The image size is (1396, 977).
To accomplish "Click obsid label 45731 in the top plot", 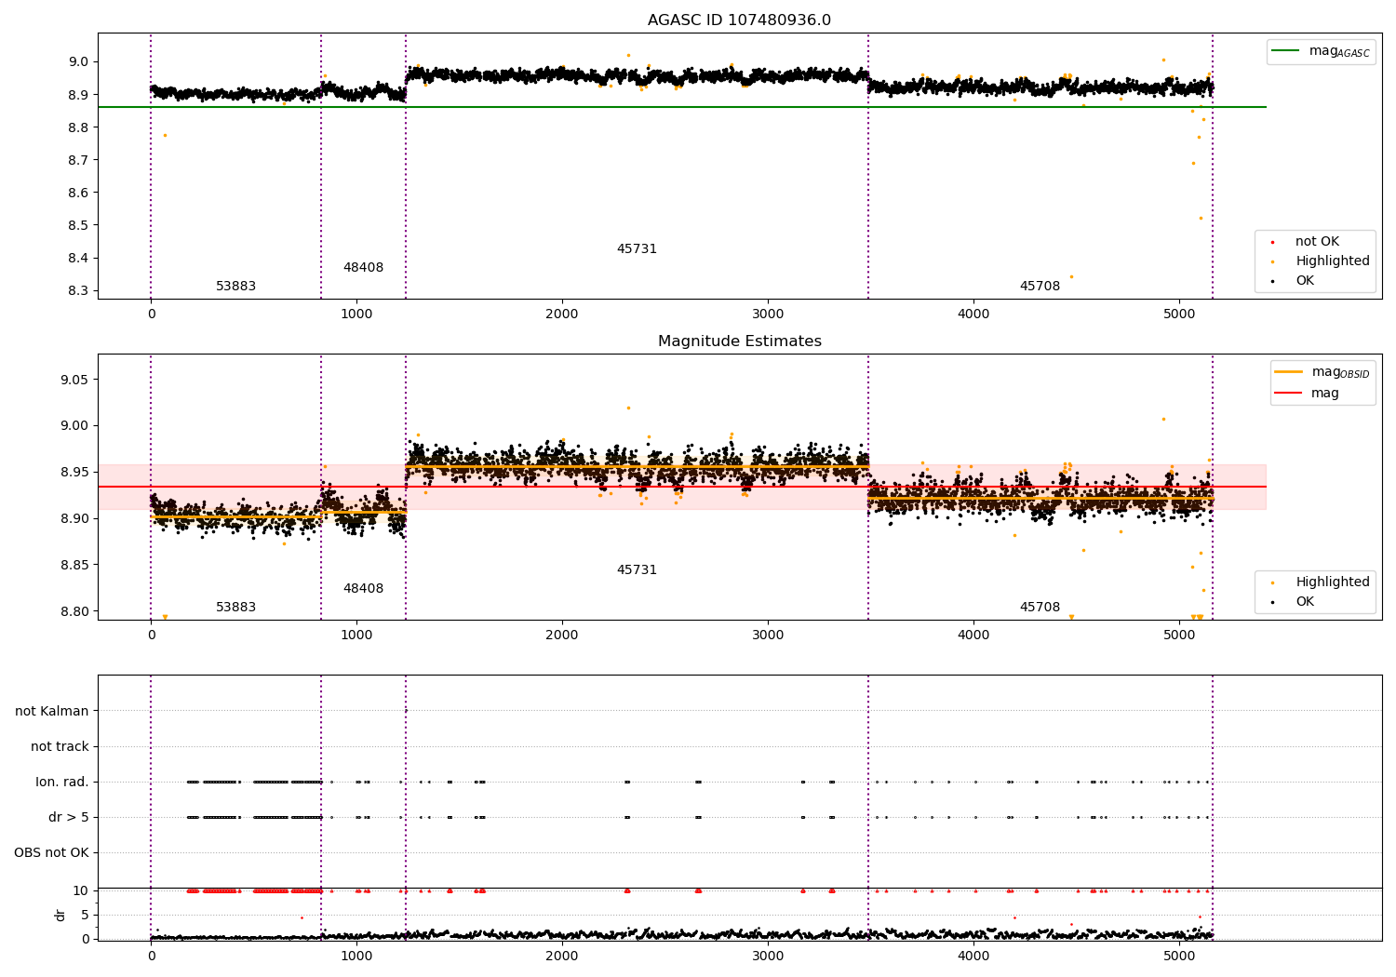I will 637,249.
